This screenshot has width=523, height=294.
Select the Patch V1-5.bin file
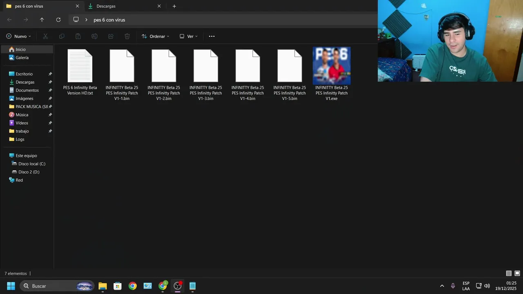[290, 75]
